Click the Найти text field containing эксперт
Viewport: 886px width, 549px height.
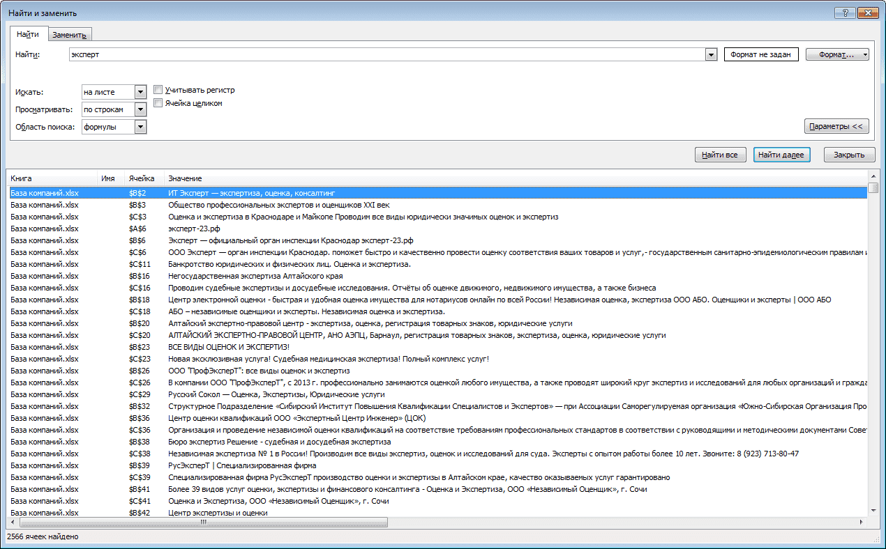coord(387,54)
